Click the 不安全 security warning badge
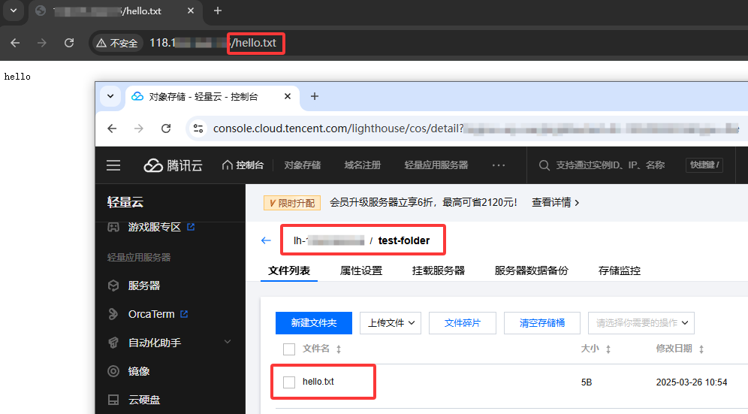This screenshot has height=414, width=748. [x=117, y=43]
